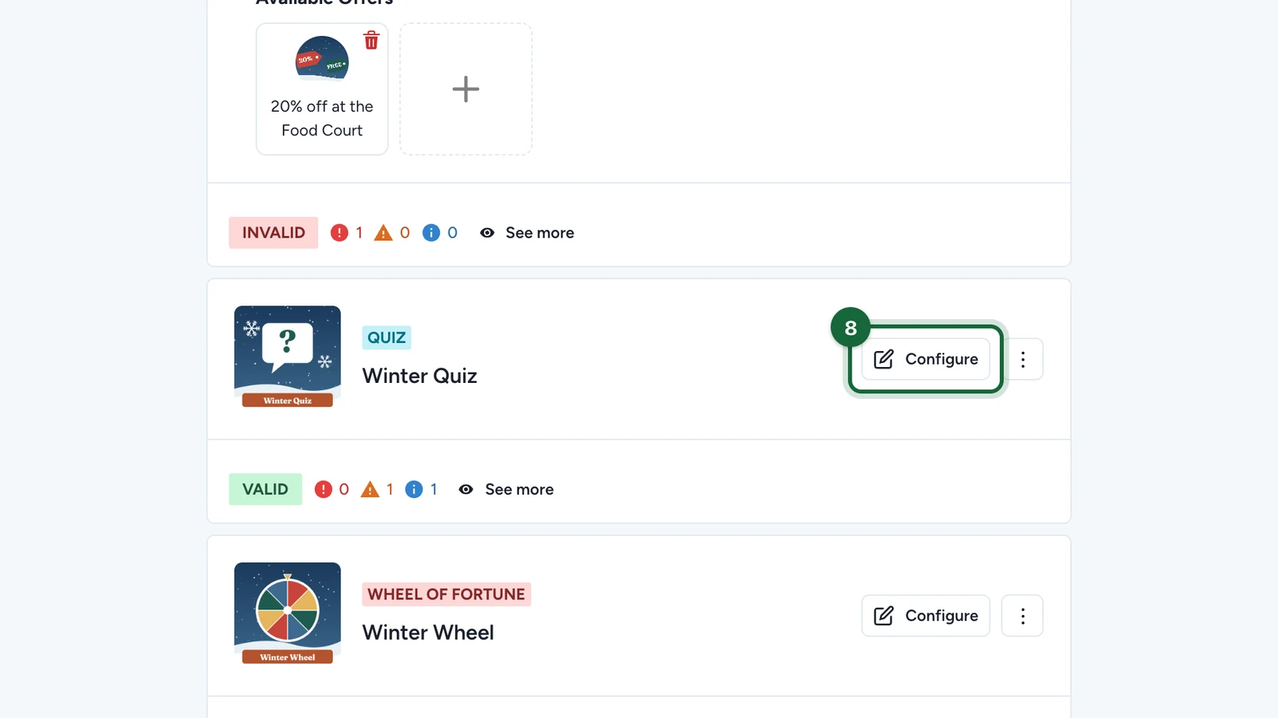Expand See more in the INVALID row

540,233
